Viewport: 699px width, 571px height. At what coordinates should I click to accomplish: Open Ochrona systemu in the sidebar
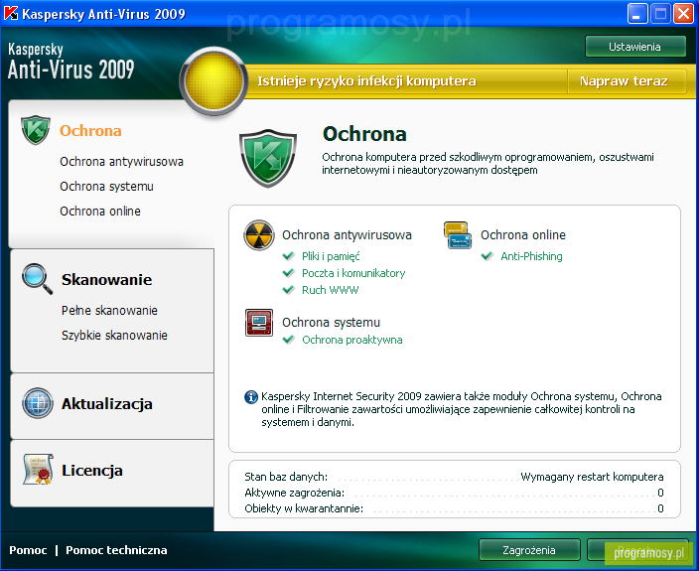click(x=106, y=187)
